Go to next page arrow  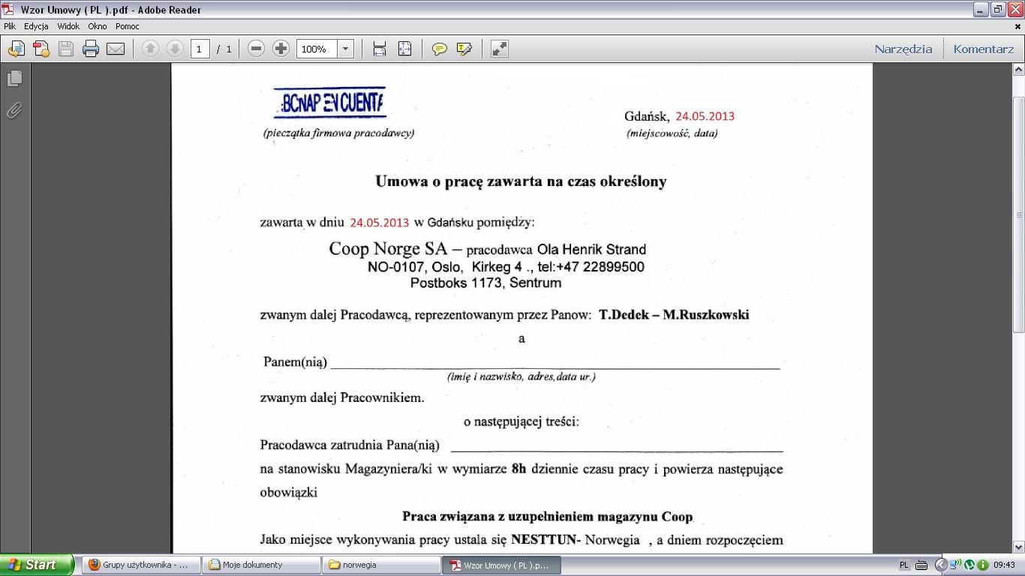tap(174, 49)
